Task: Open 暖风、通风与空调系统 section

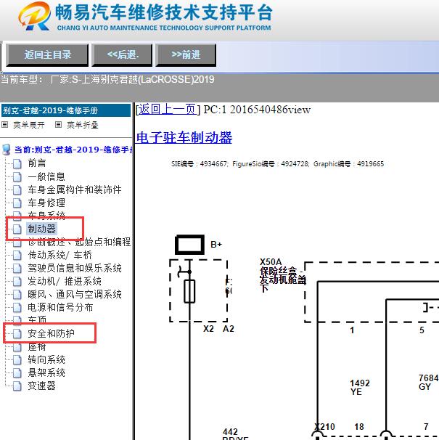Action: [75, 294]
